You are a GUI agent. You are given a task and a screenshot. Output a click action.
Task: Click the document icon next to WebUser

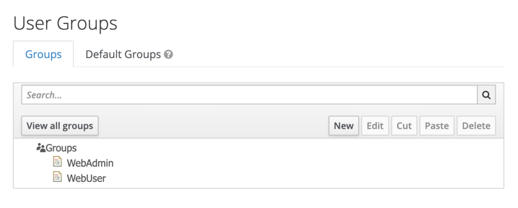tap(58, 177)
